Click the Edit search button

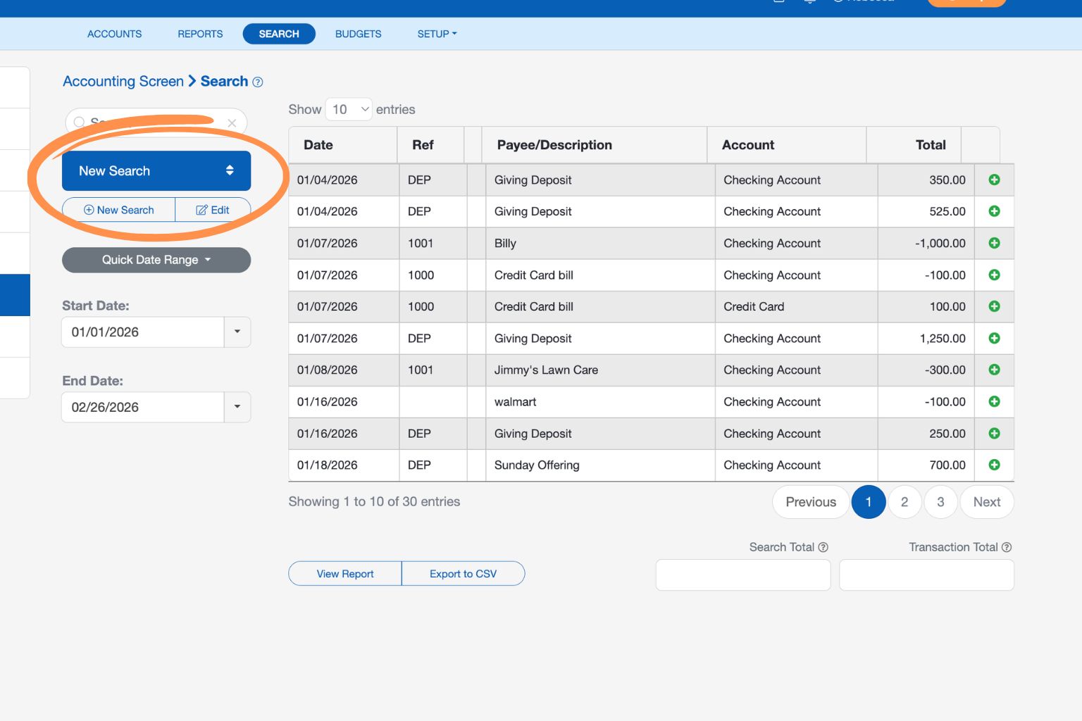(213, 210)
